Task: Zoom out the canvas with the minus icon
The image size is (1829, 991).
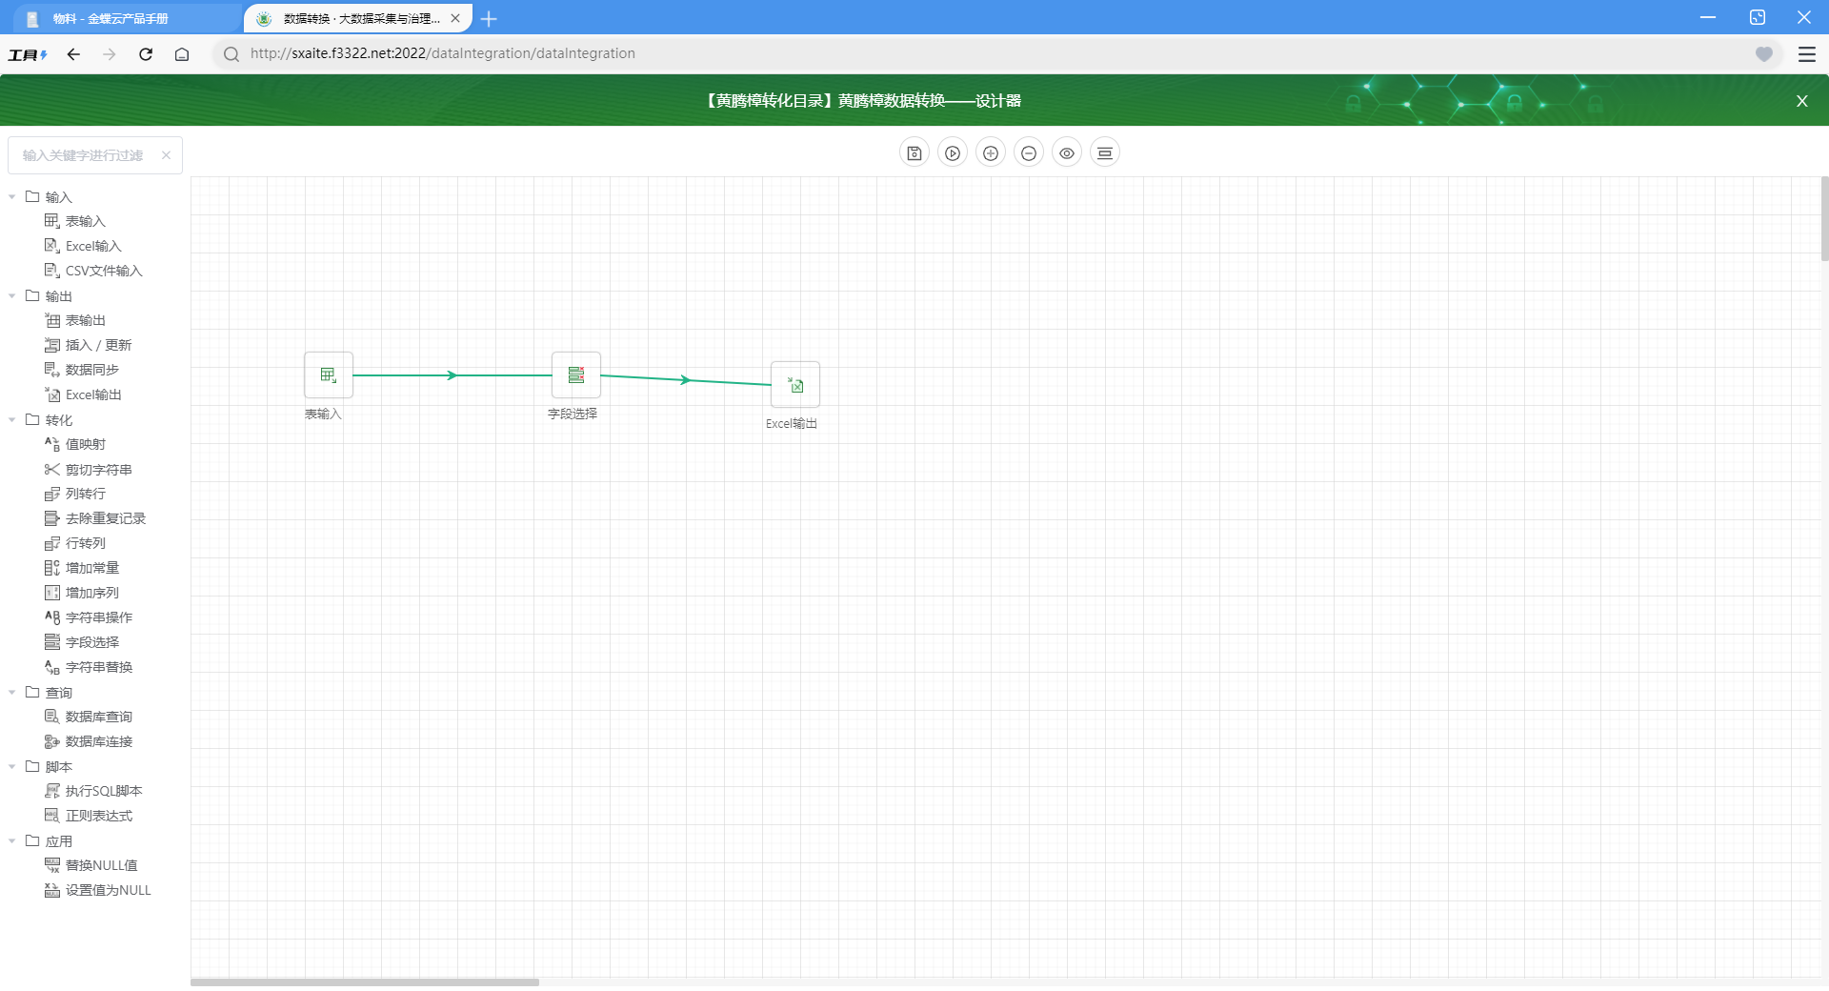Action: 1029,153
